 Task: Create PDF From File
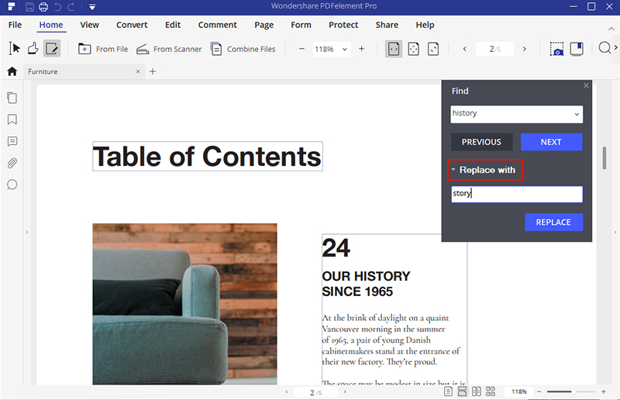(x=103, y=49)
